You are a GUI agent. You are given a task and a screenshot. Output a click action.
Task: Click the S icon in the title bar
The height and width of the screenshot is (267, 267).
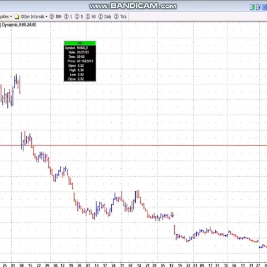coord(252,7)
